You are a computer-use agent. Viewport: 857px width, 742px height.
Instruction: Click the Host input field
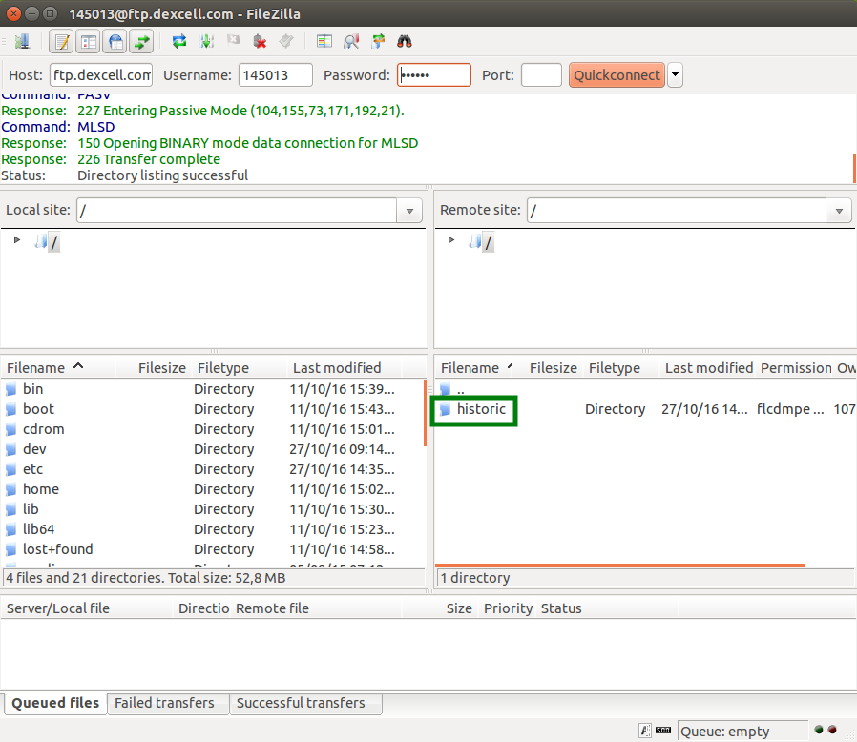[x=101, y=74]
